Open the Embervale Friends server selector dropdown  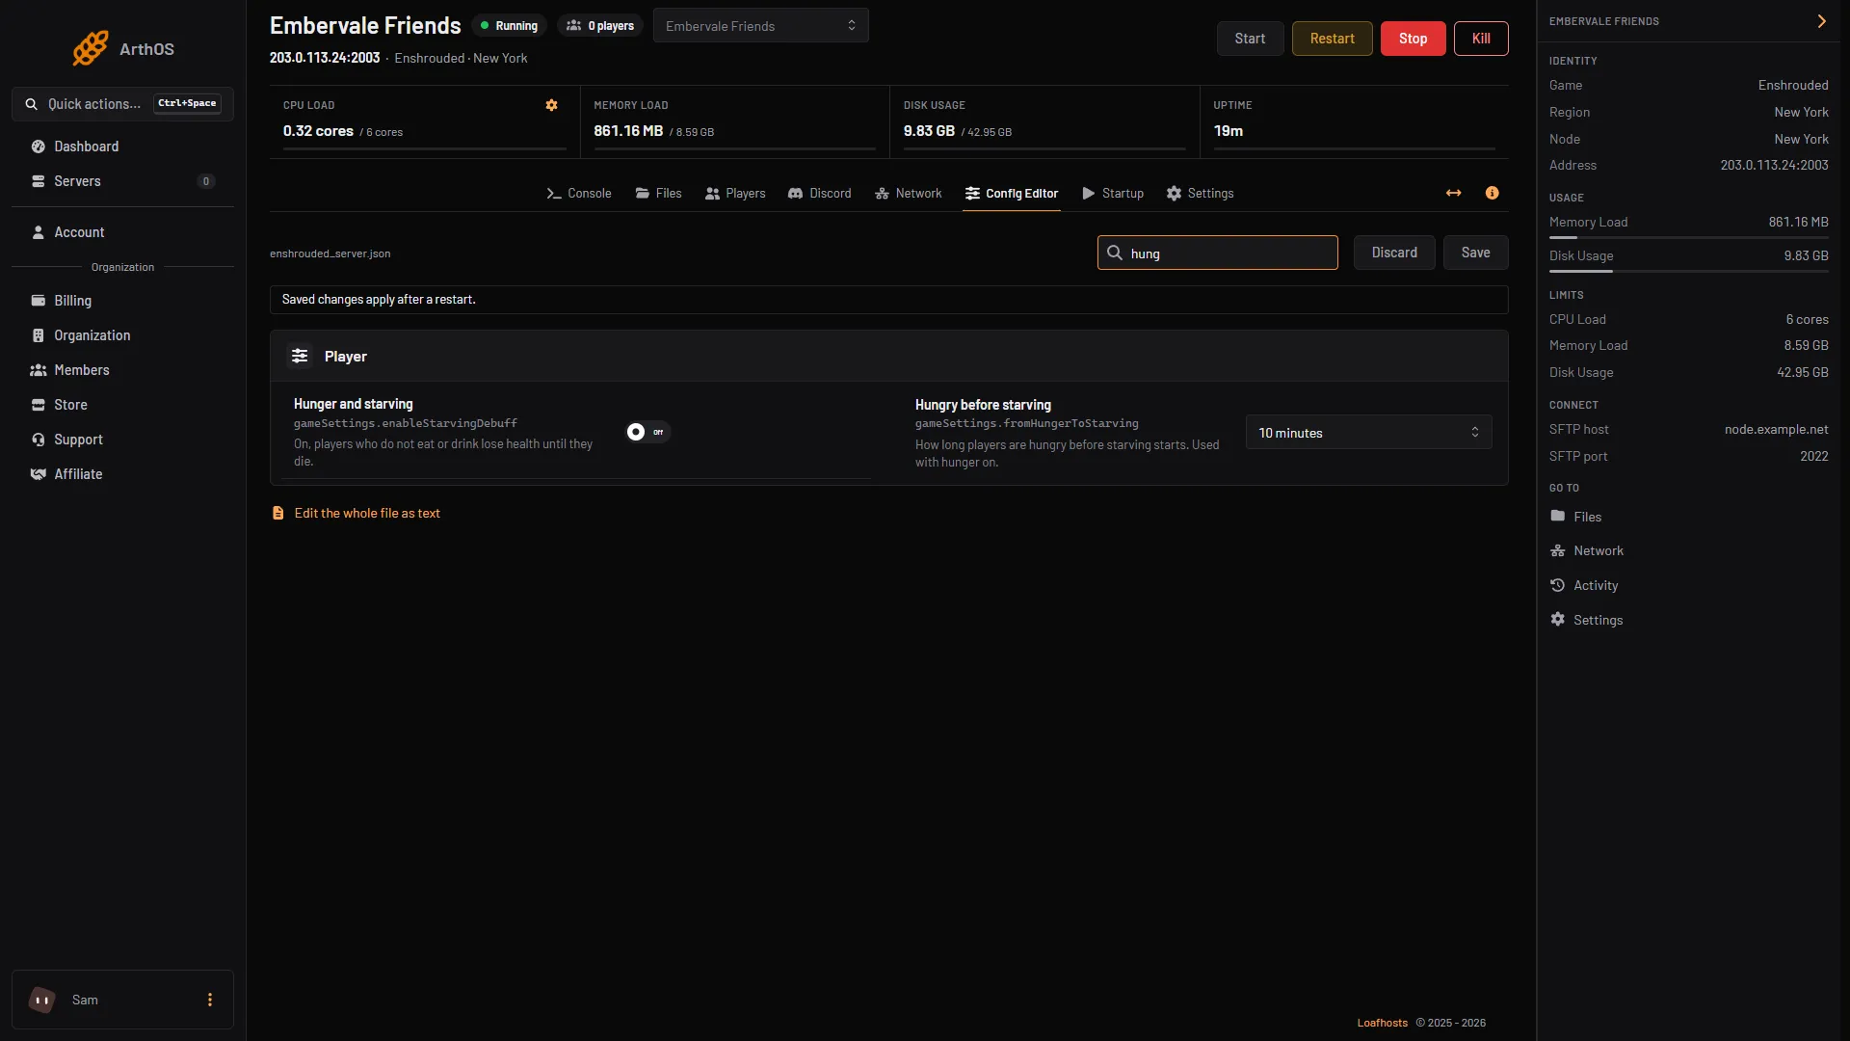(760, 26)
